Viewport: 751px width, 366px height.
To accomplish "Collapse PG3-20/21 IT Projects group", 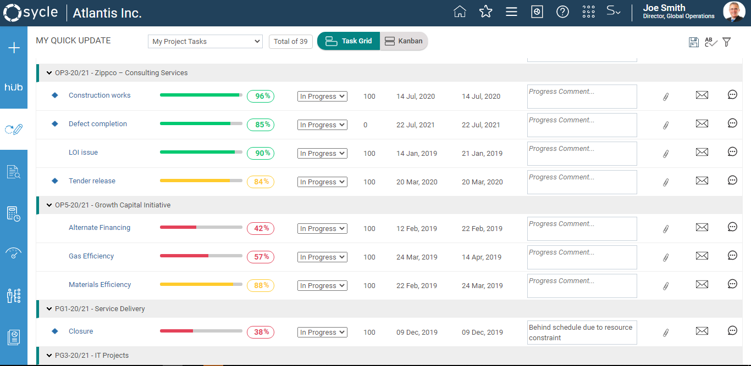I will 49,356.
